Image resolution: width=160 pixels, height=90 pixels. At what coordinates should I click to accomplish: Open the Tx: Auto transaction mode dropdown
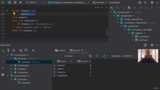[32, 2]
